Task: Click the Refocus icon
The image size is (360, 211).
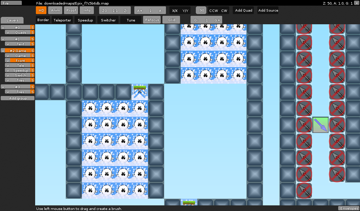Action: tap(152, 20)
